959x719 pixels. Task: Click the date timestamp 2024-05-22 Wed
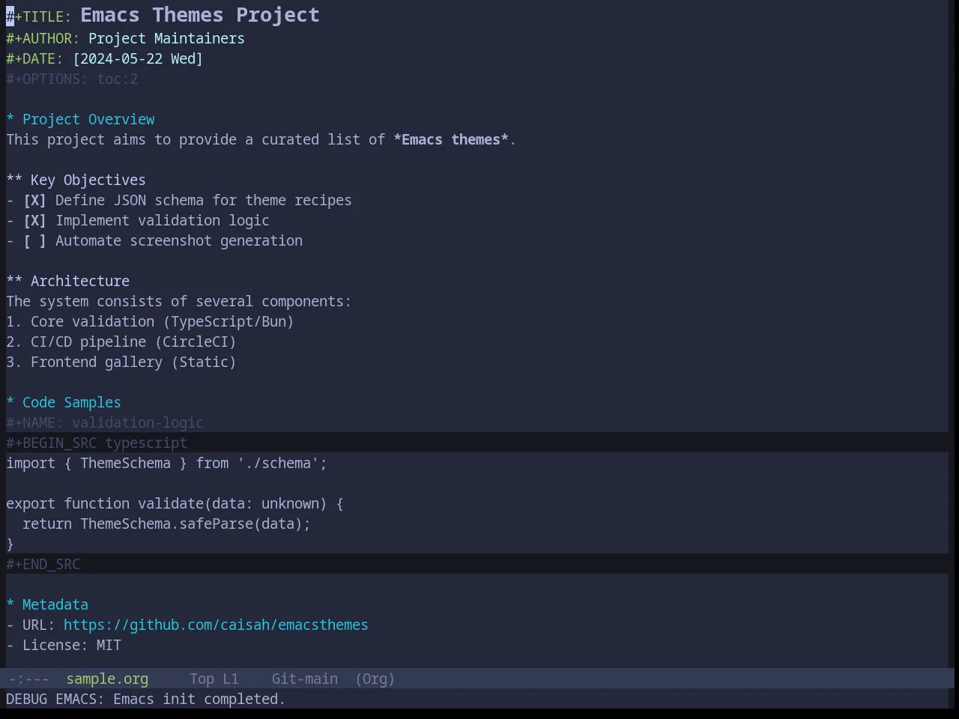pyautogui.click(x=138, y=59)
